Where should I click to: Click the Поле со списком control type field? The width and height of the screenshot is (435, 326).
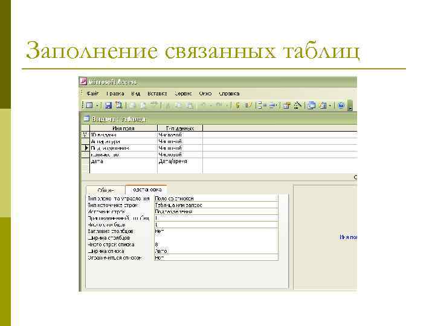(x=216, y=199)
